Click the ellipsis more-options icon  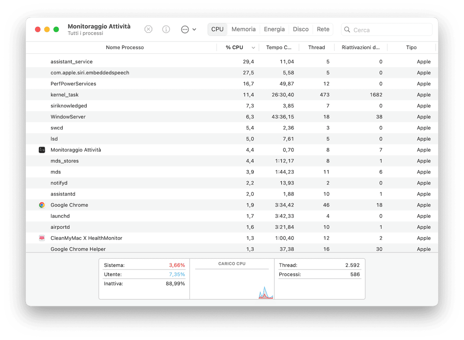[185, 29]
